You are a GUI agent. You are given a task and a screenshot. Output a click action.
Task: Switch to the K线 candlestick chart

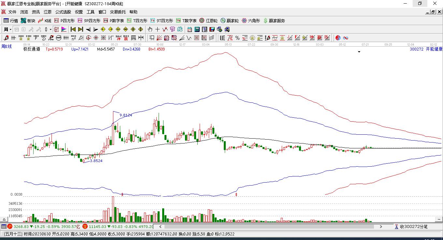[45, 21]
